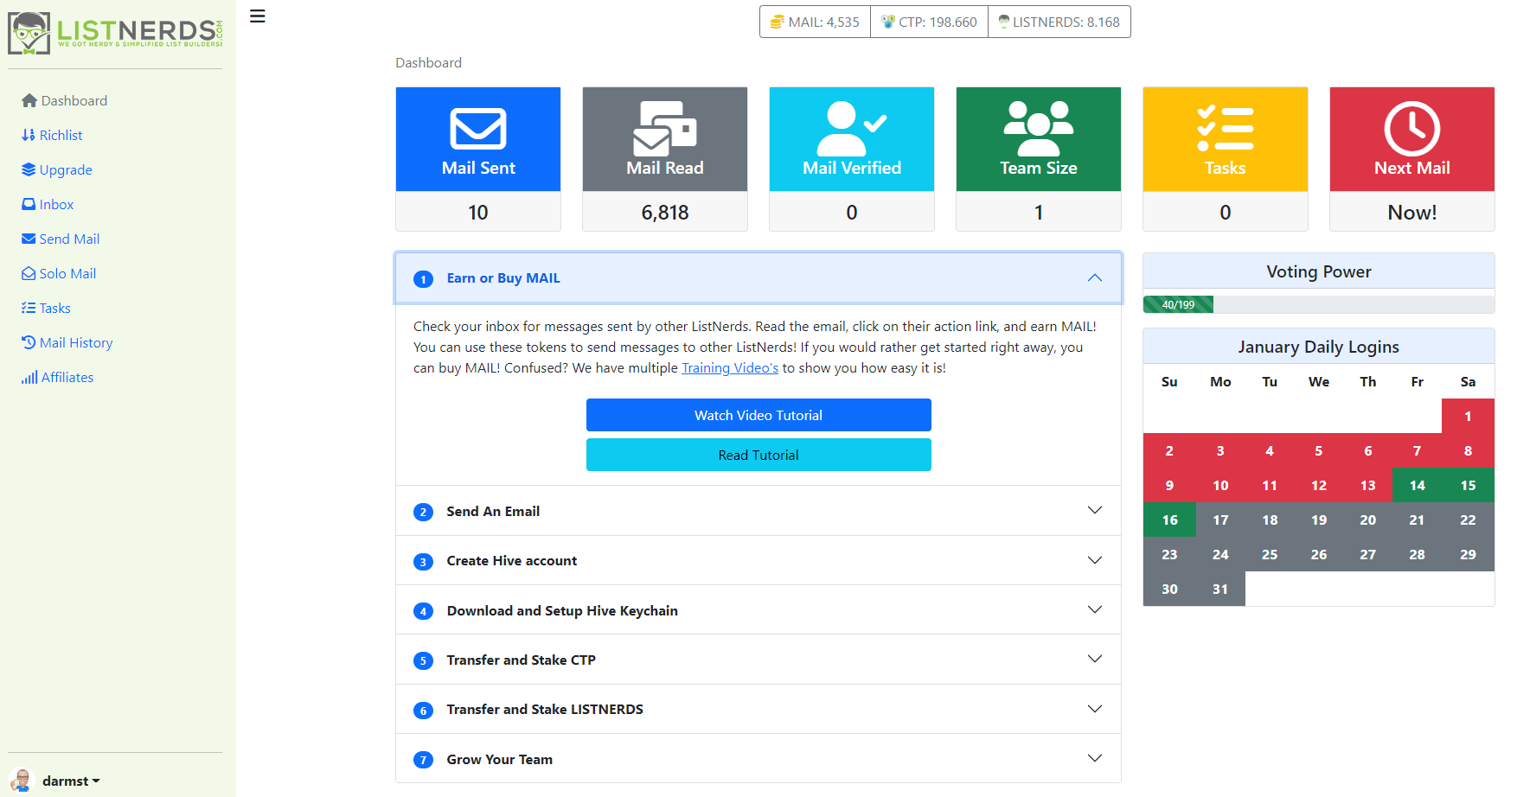
Task: Click the Dashboard breadcrumb text
Action: click(x=428, y=62)
